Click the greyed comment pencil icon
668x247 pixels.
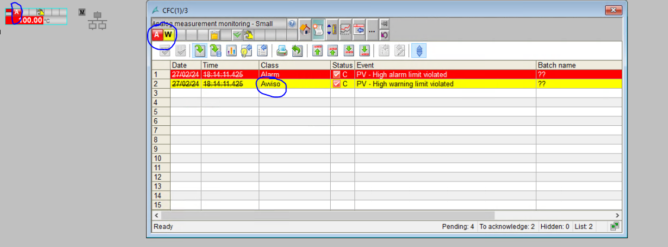point(399,51)
